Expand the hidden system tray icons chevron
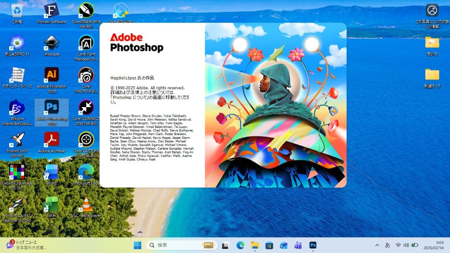The width and height of the screenshot is (450, 253). click(x=377, y=245)
